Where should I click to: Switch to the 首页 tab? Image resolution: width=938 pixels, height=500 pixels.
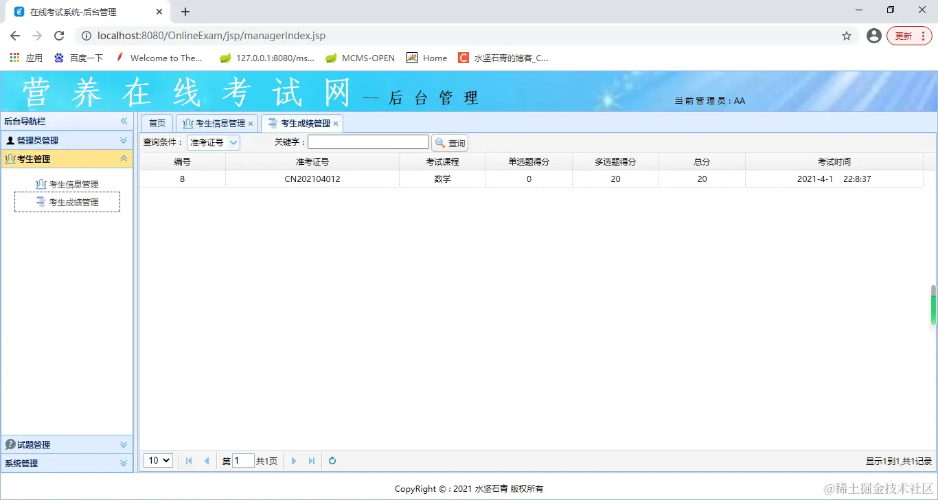click(157, 123)
